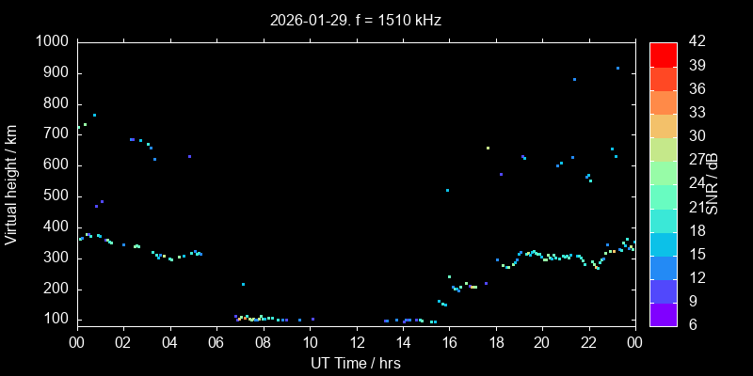753x376 pixels.
Task: Click the 'Virtual height / km' axis label
Action: point(11,184)
